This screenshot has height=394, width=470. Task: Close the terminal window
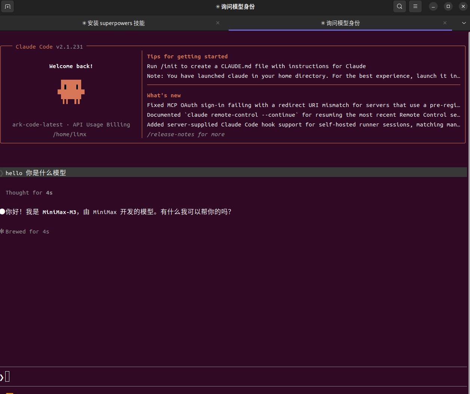tap(463, 6)
